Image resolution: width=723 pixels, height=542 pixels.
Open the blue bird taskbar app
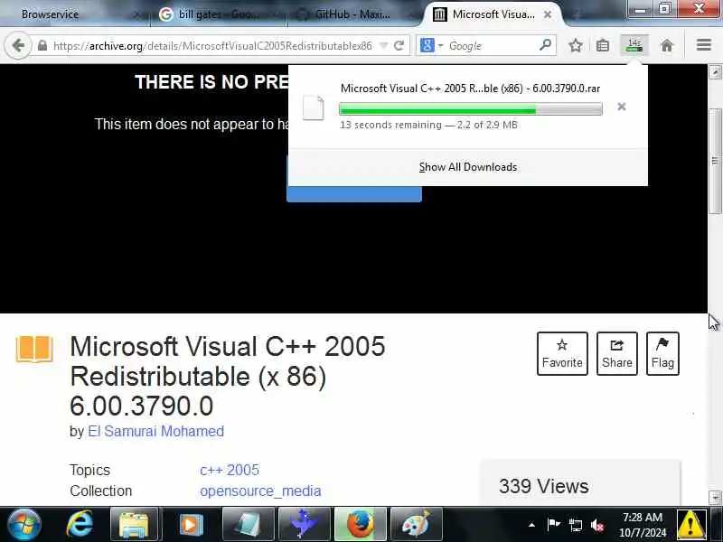pos(304,525)
